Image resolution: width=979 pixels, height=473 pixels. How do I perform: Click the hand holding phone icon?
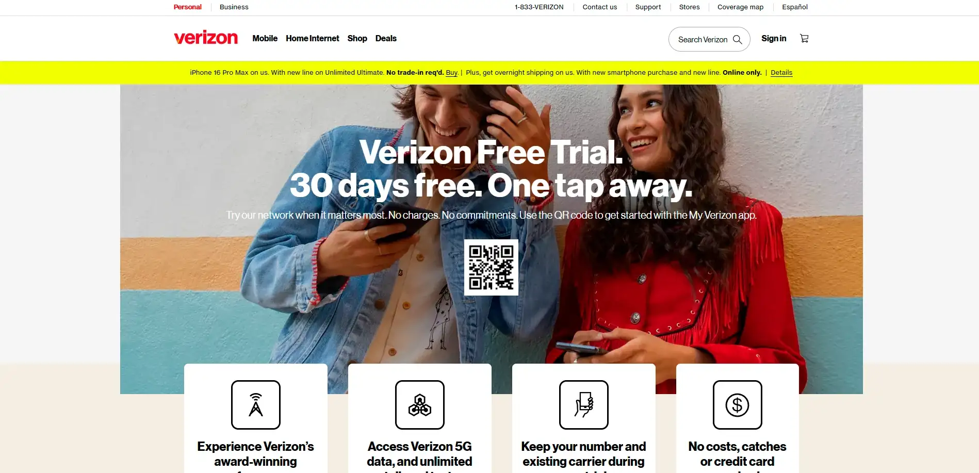[x=584, y=405]
